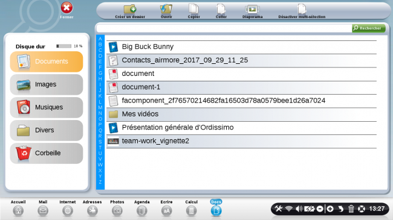Focus the file search input field
The height and width of the screenshot is (220, 393).
[x=224, y=28]
